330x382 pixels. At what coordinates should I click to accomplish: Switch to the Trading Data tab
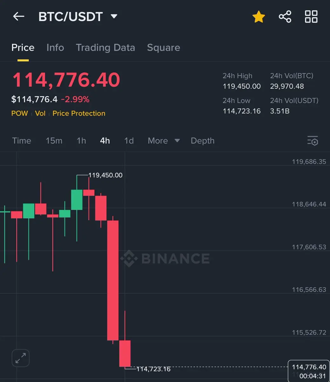(105, 48)
